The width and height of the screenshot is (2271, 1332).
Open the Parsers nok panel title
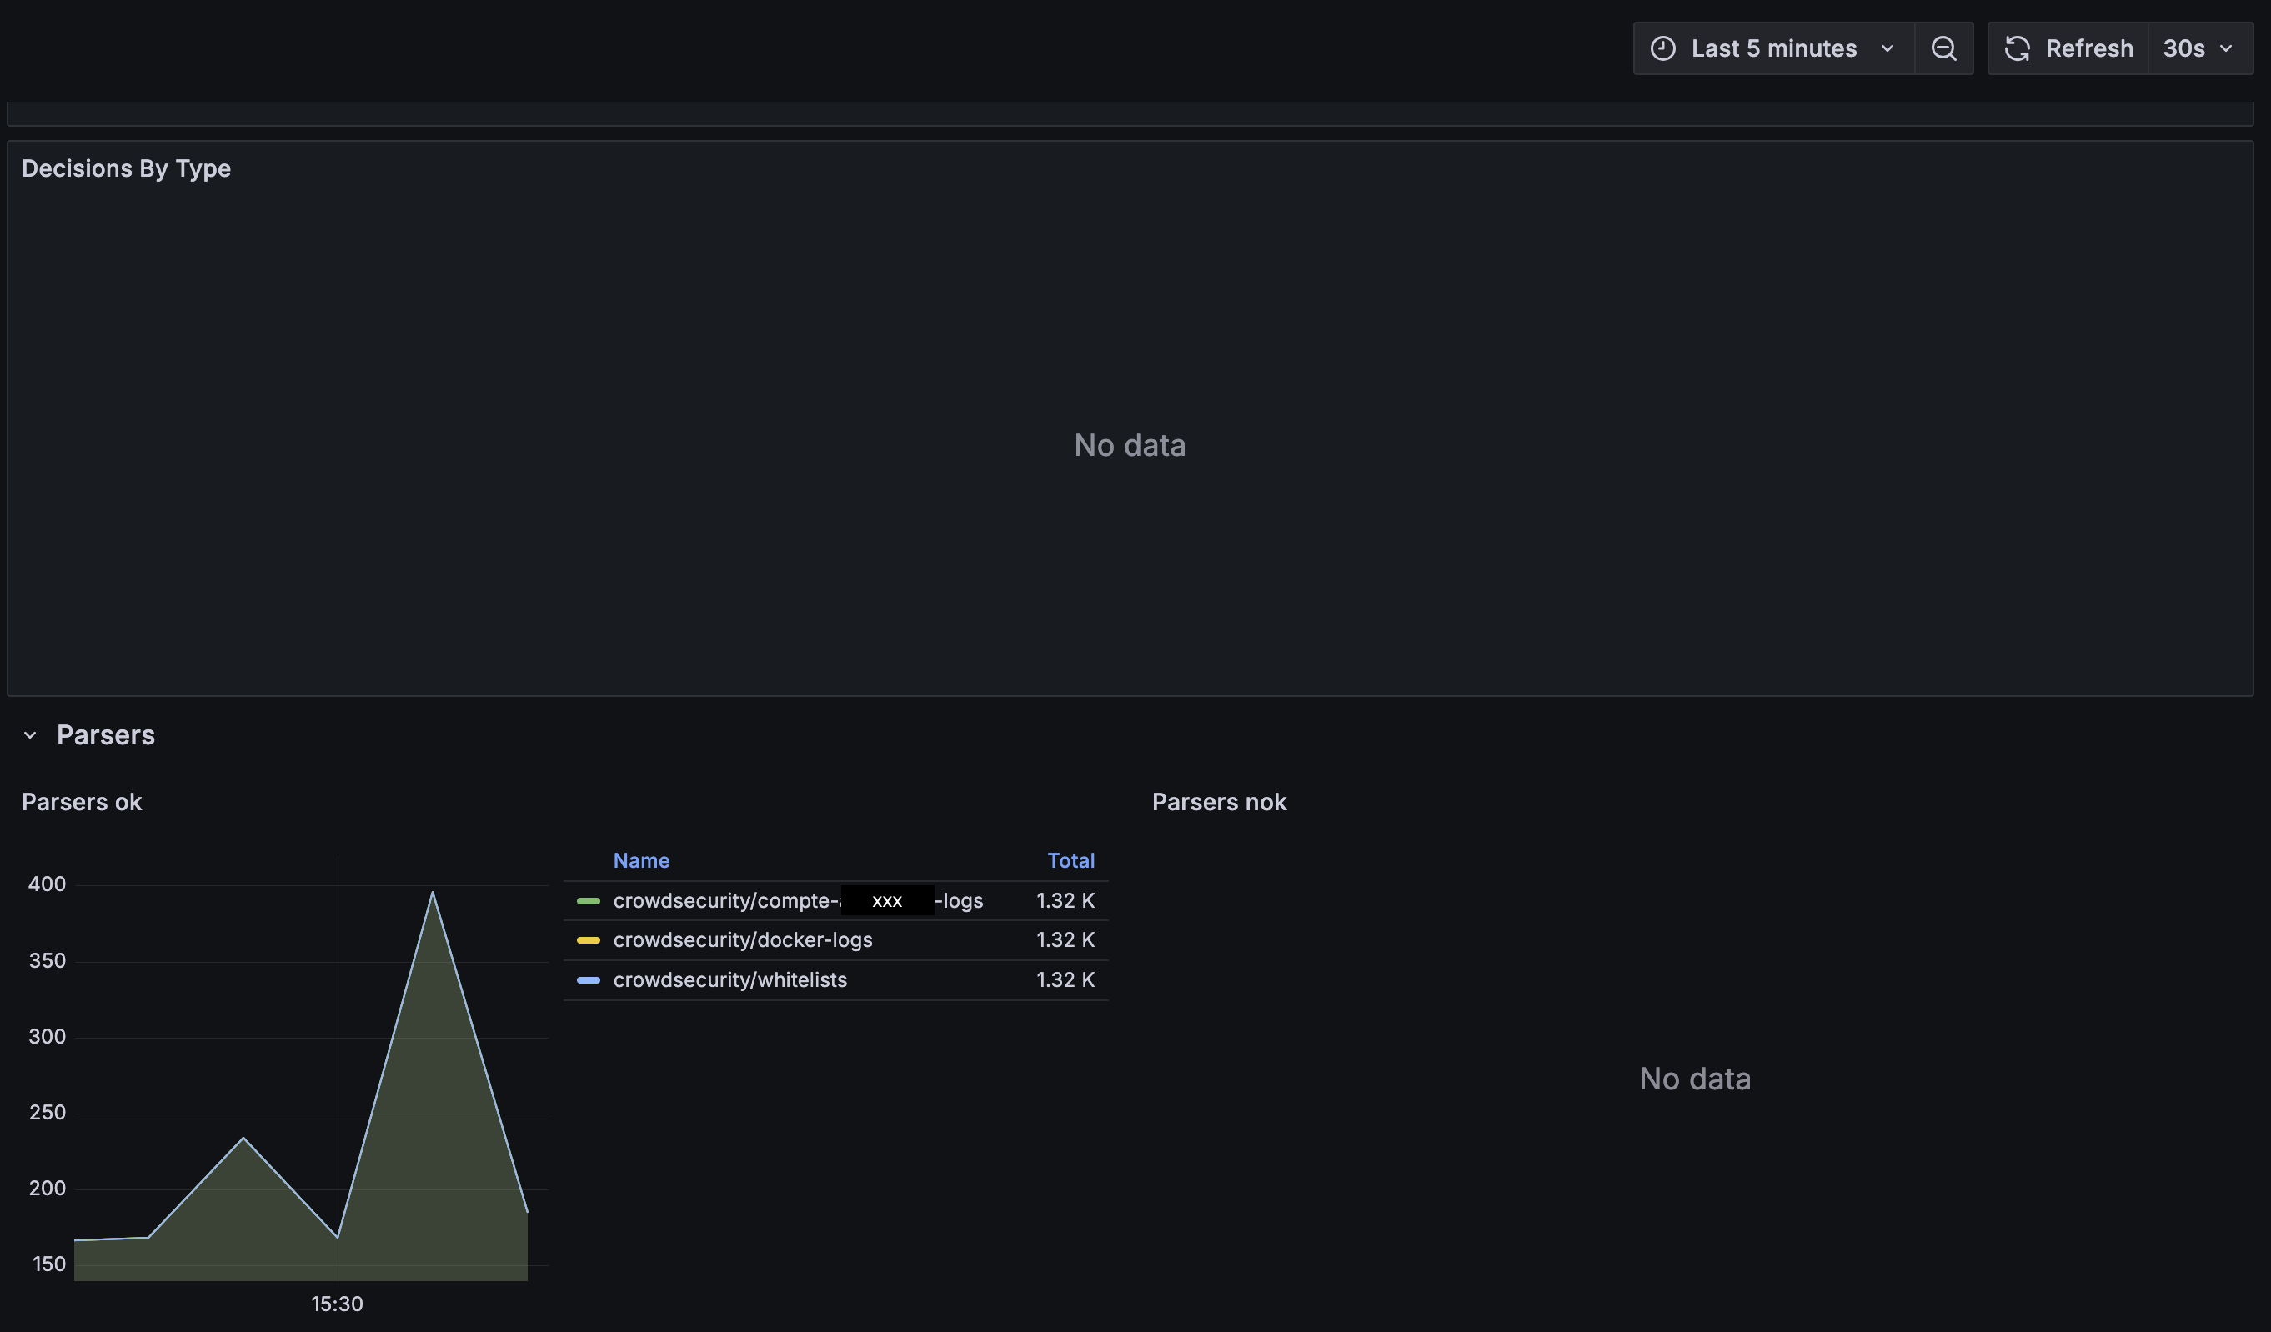click(x=1218, y=802)
